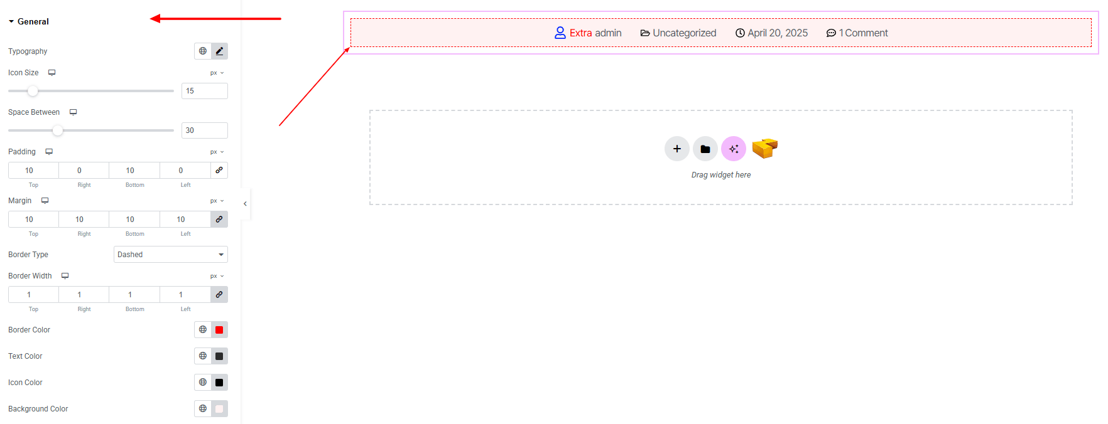Viewport: 1108px width, 424px height.
Task: Open the Padding px unit selector
Action: pyautogui.click(x=217, y=152)
